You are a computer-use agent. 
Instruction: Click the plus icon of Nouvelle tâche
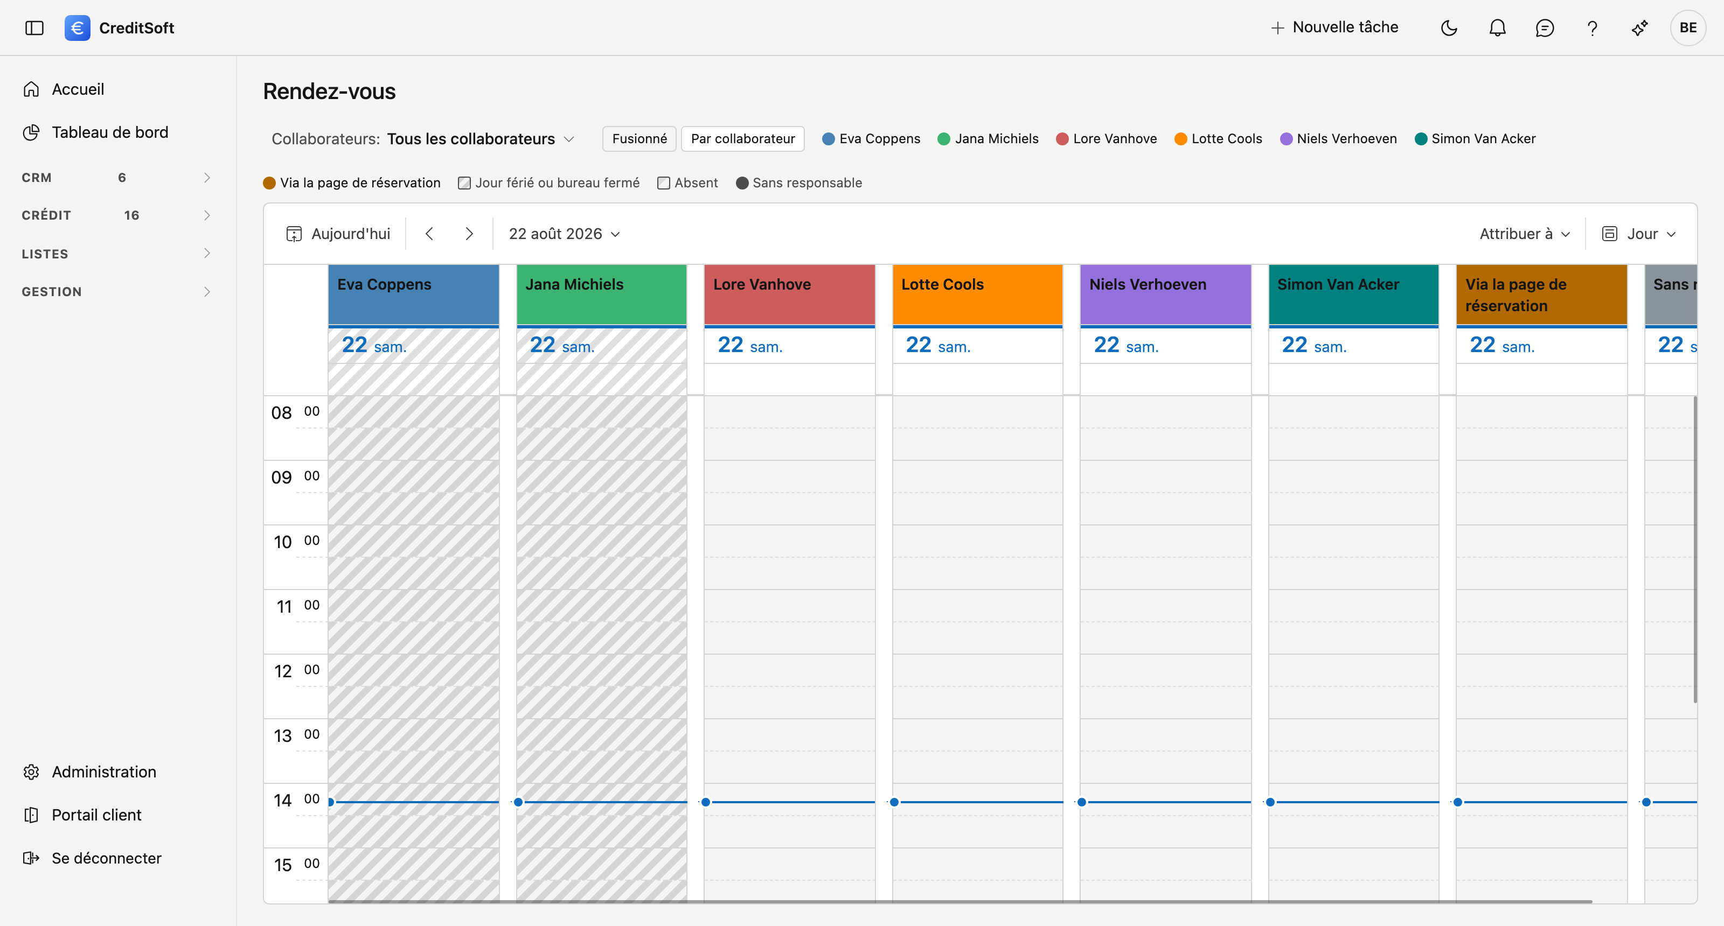1277,27
